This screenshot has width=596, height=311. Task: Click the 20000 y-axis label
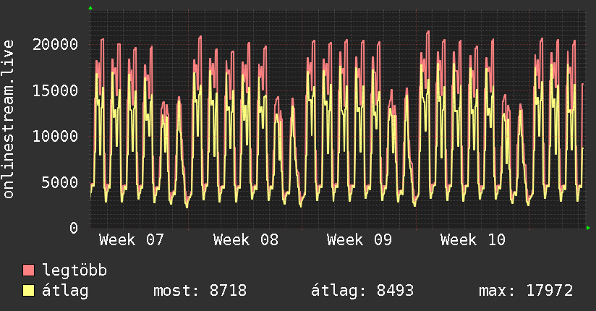click(x=56, y=44)
